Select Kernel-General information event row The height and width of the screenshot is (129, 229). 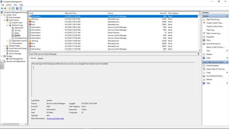click(x=113, y=33)
